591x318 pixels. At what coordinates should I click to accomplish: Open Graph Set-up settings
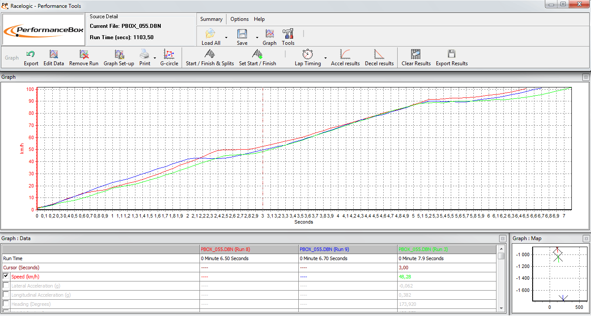pos(118,57)
